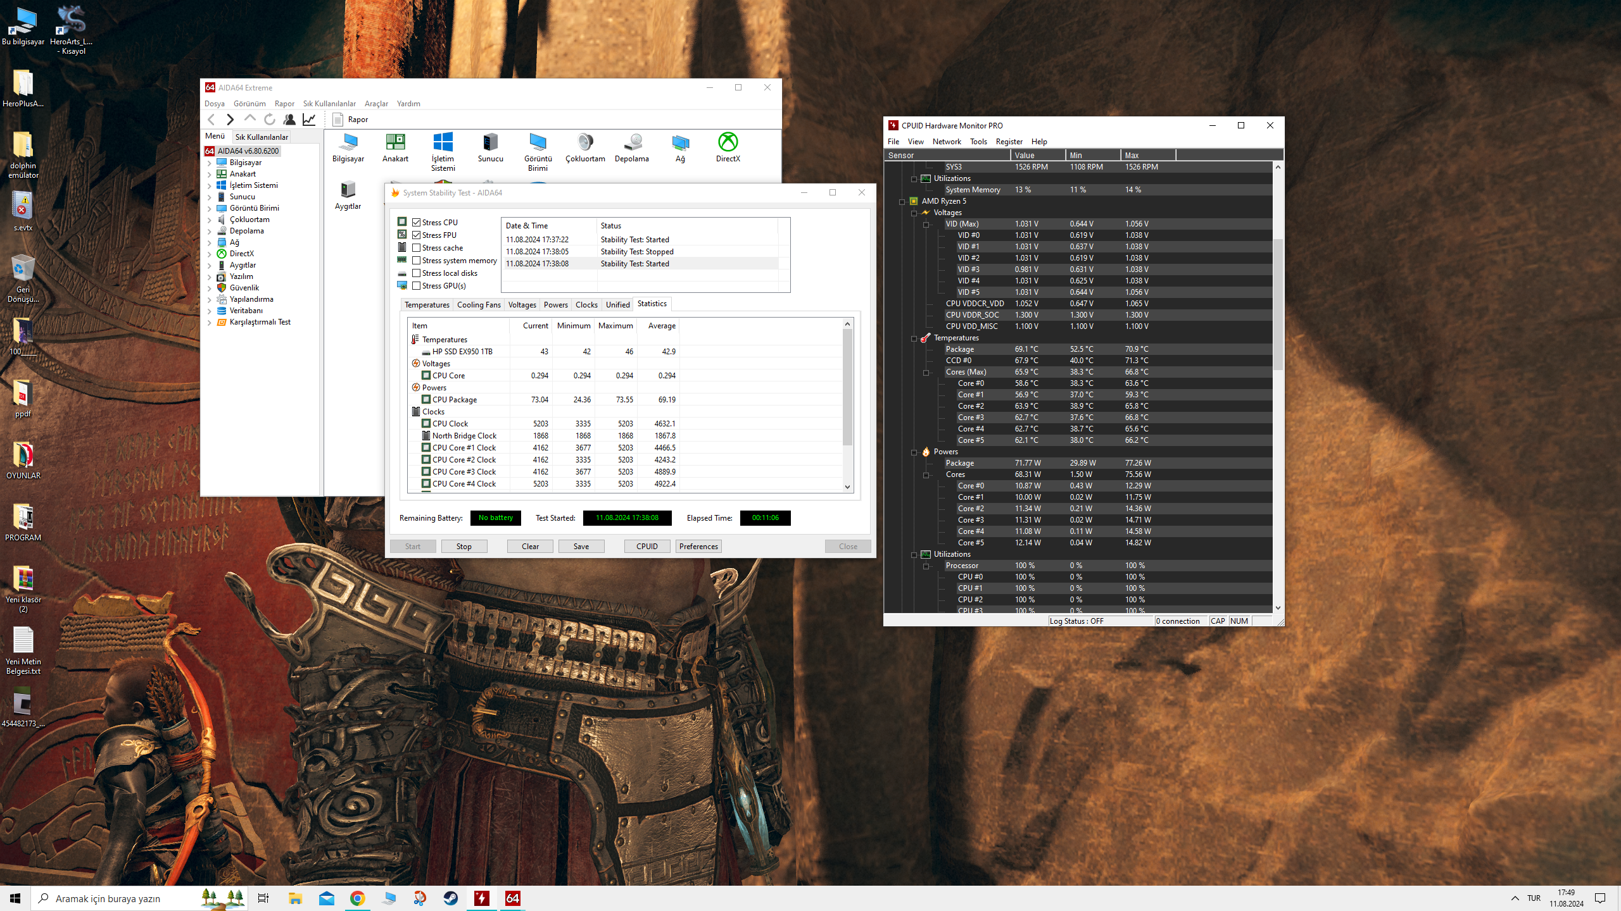The height and width of the screenshot is (911, 1621).
Task: Enable the Stress GPU(s) checkbox
Action: pos(417,286)
